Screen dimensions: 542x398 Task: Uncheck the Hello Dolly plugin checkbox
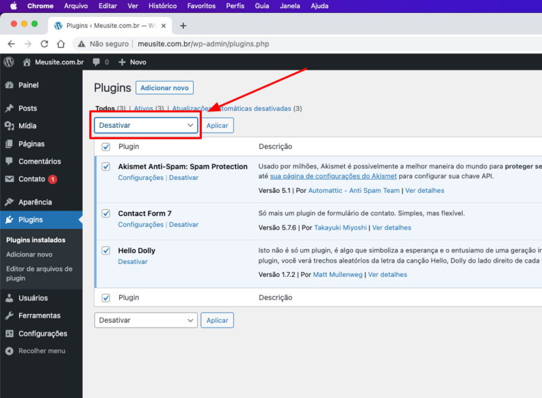tap(106, 250)
